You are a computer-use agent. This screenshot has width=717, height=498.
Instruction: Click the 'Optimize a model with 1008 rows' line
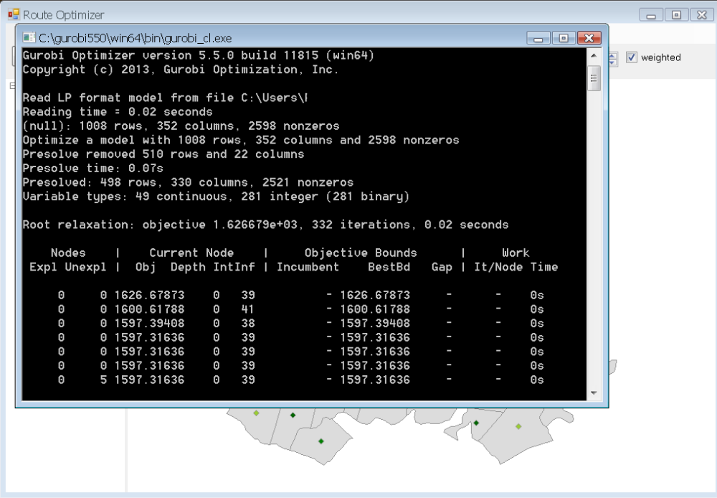tap(241, 140)
